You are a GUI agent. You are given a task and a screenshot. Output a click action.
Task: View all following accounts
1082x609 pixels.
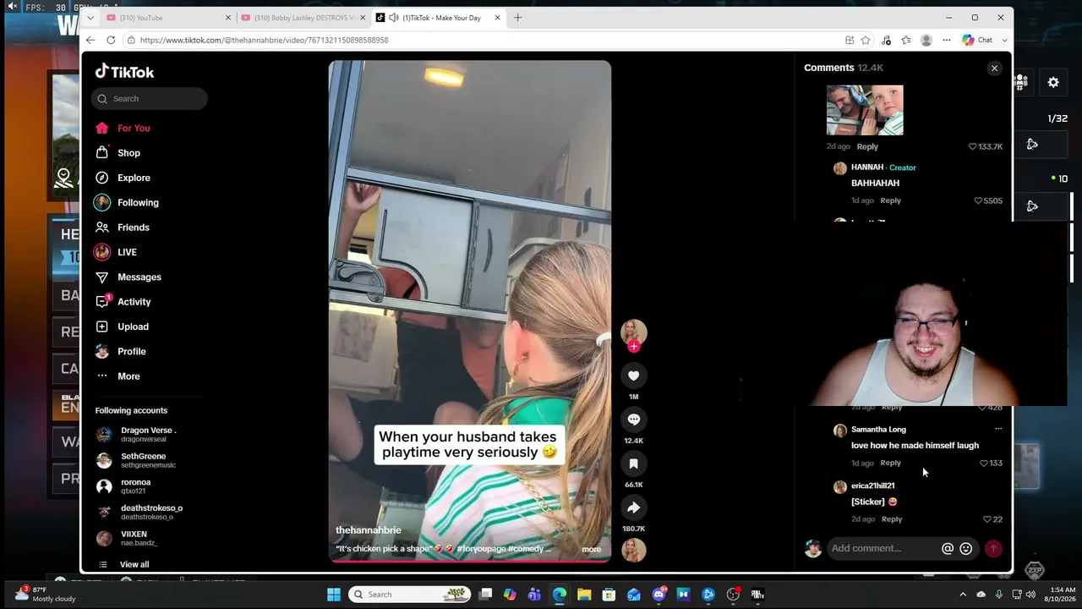tap(134, 564)
